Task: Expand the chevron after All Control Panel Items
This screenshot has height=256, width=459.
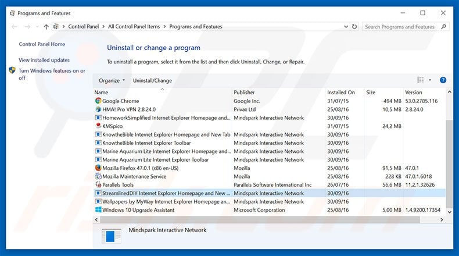Action: coord(164,26)
